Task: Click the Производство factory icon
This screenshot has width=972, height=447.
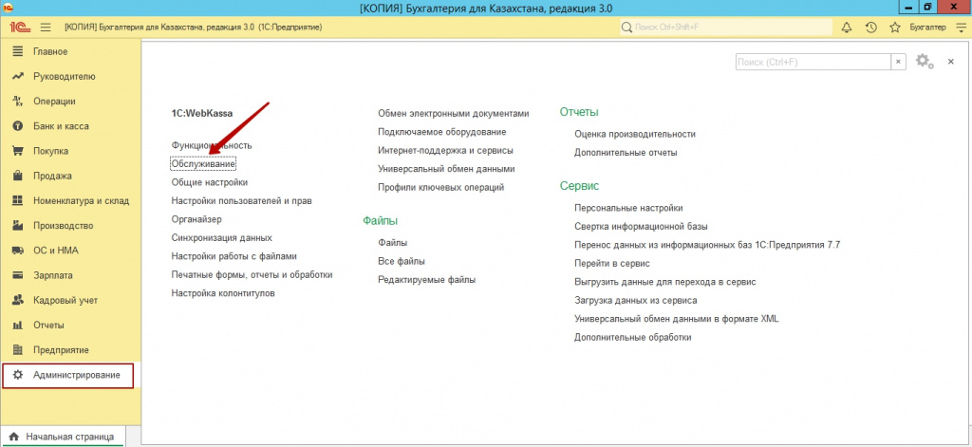Action: [x=18, y=225]
